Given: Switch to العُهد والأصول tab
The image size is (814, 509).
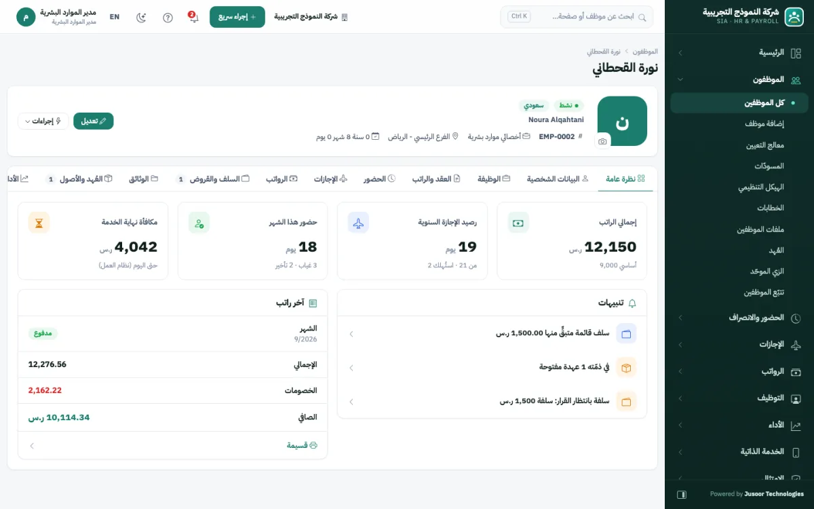Looking at the screenshot, I should point(79,179).
